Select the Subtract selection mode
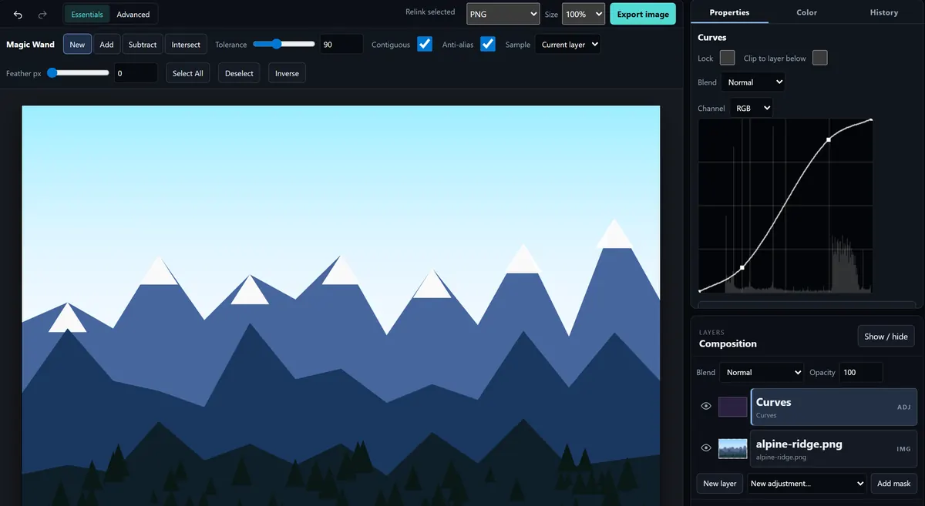 143,45
